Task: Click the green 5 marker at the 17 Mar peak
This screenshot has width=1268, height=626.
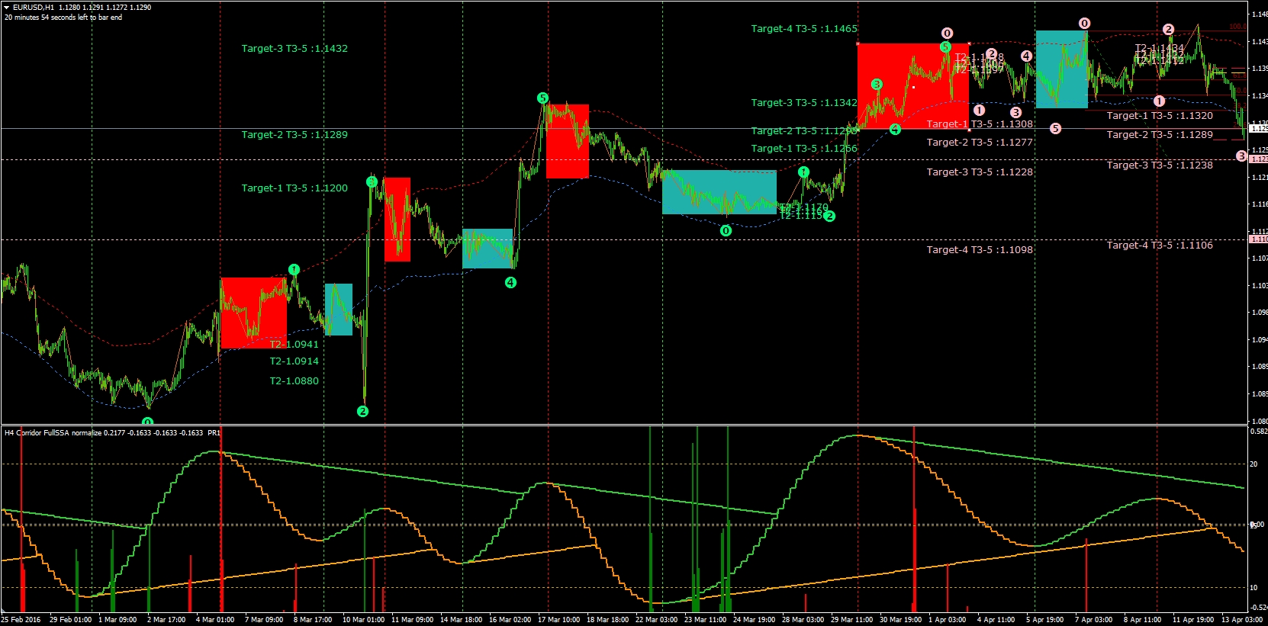Action: 542,98
